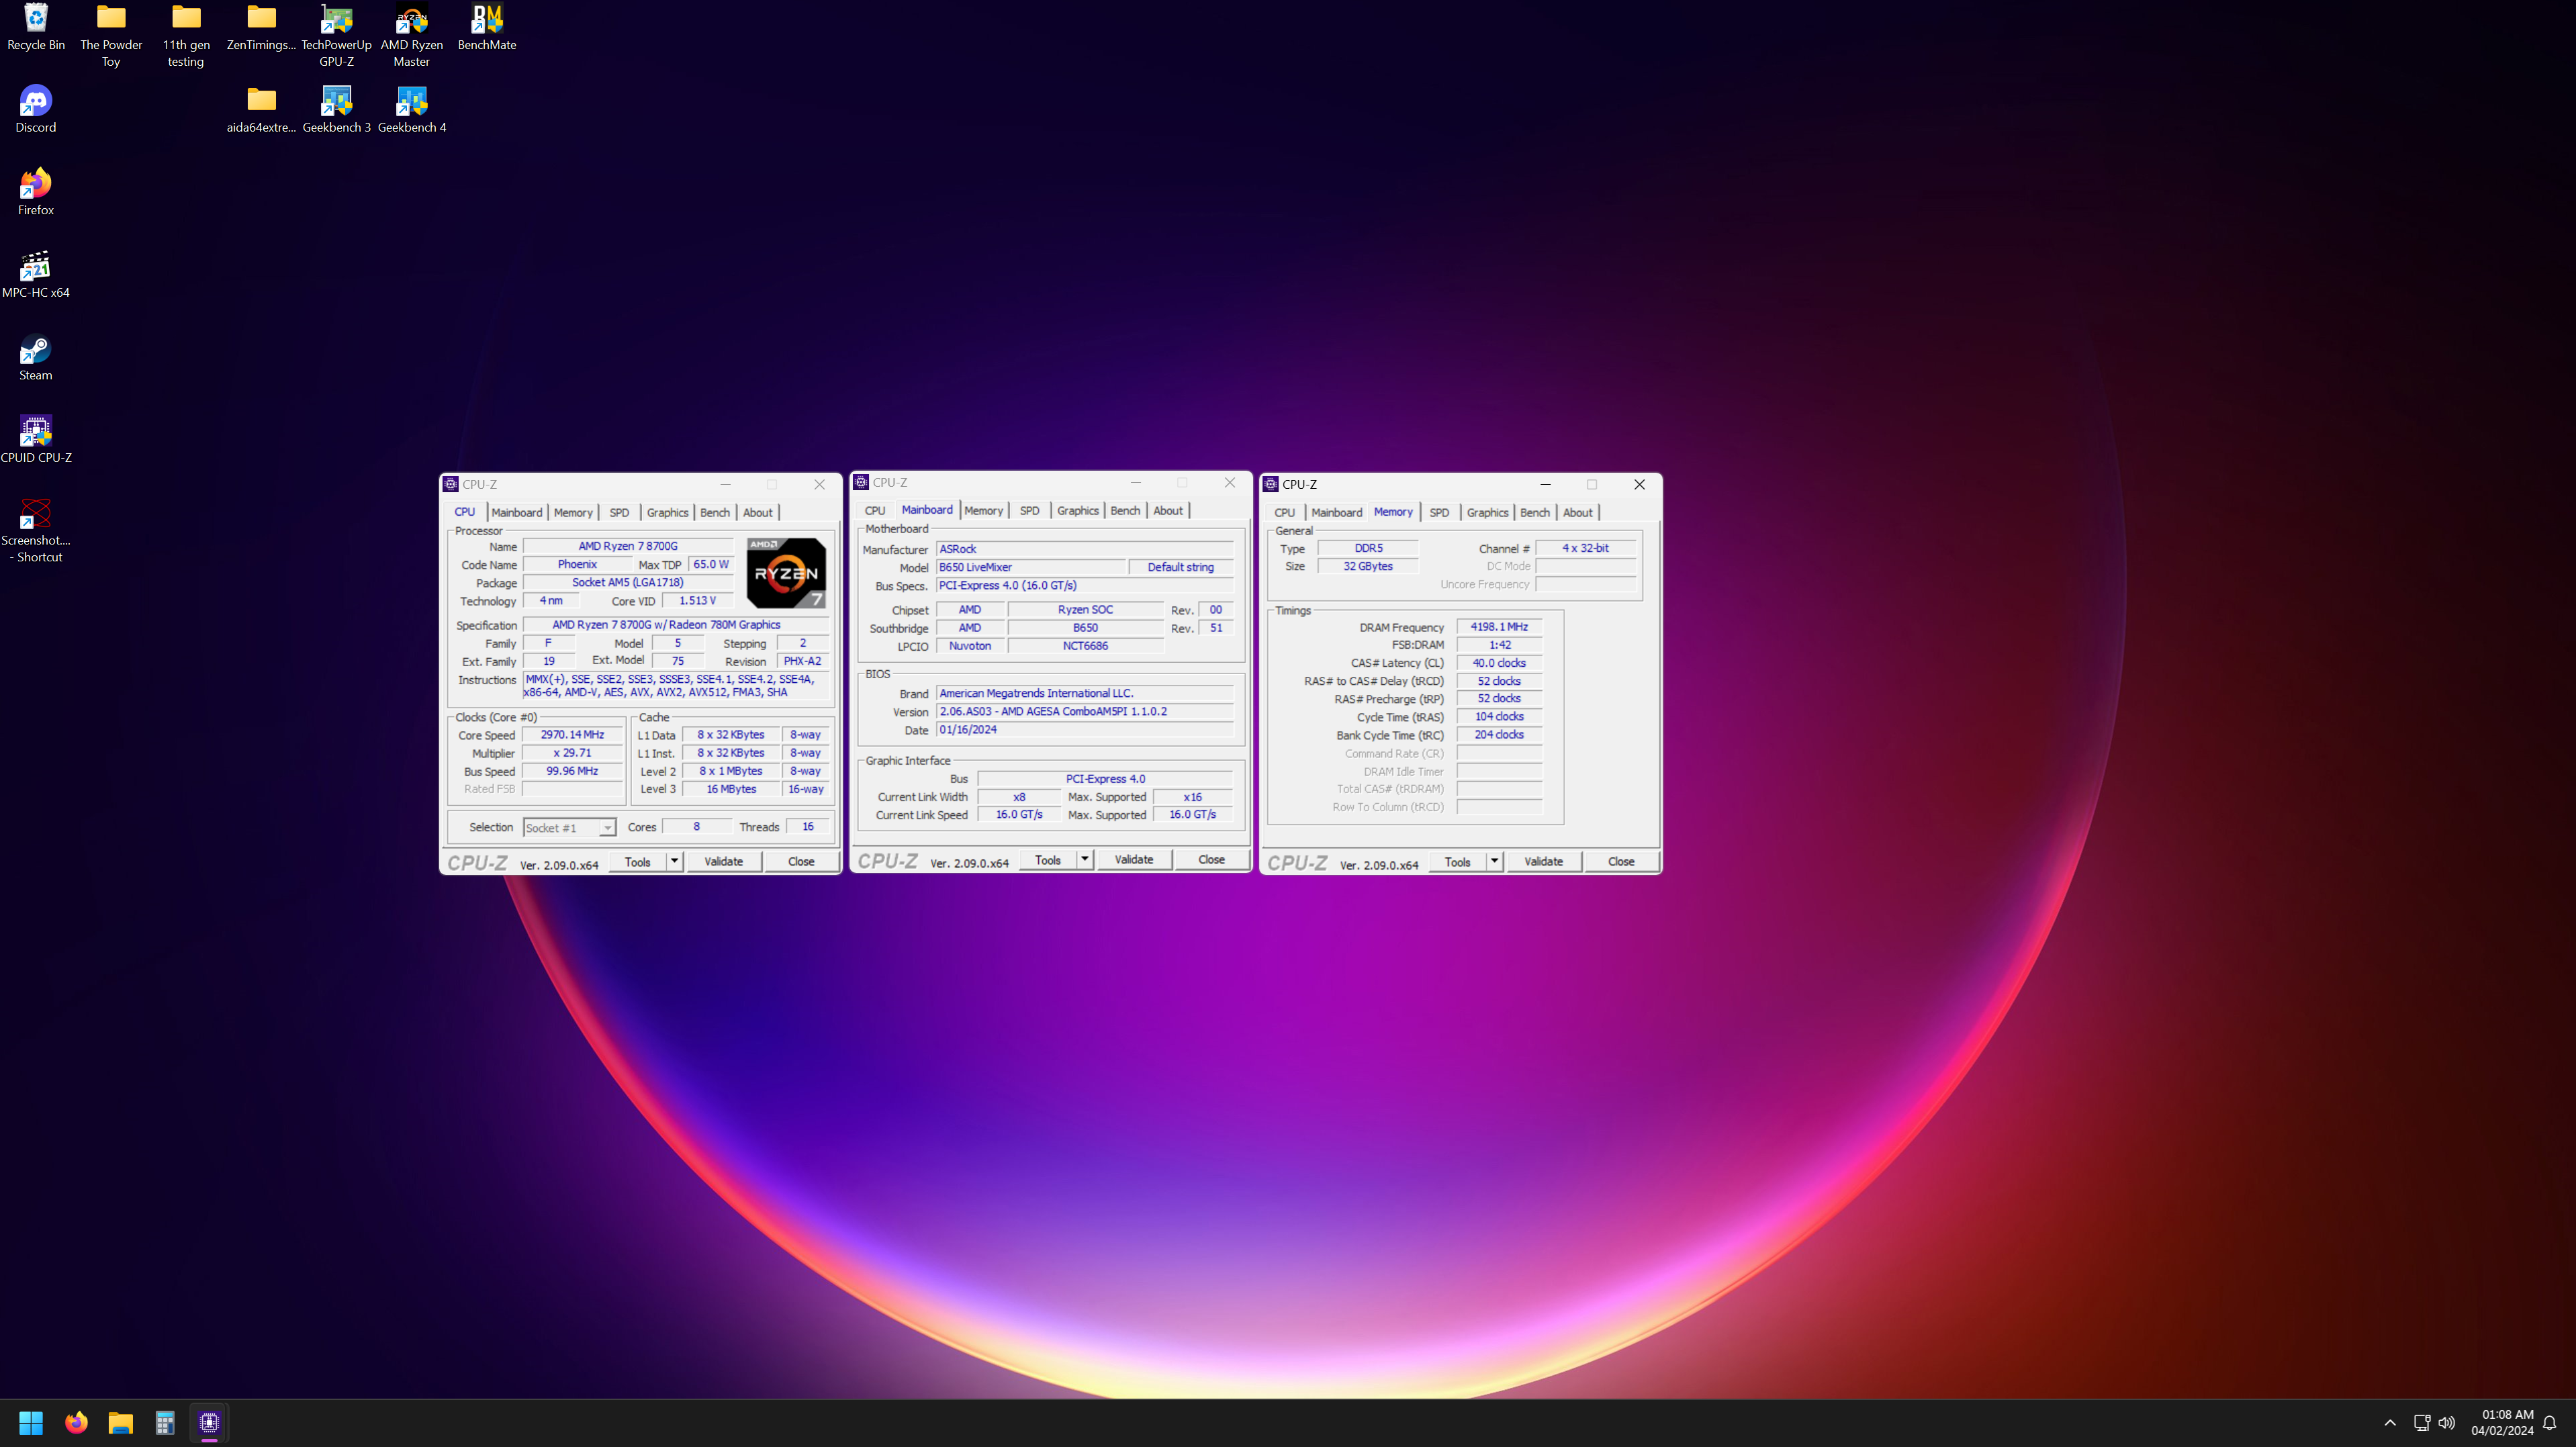Viewport: 2576px width, 1447px height.
Task: Open SPD tab in middle CPU-Z window
Action: [1029, 510]
